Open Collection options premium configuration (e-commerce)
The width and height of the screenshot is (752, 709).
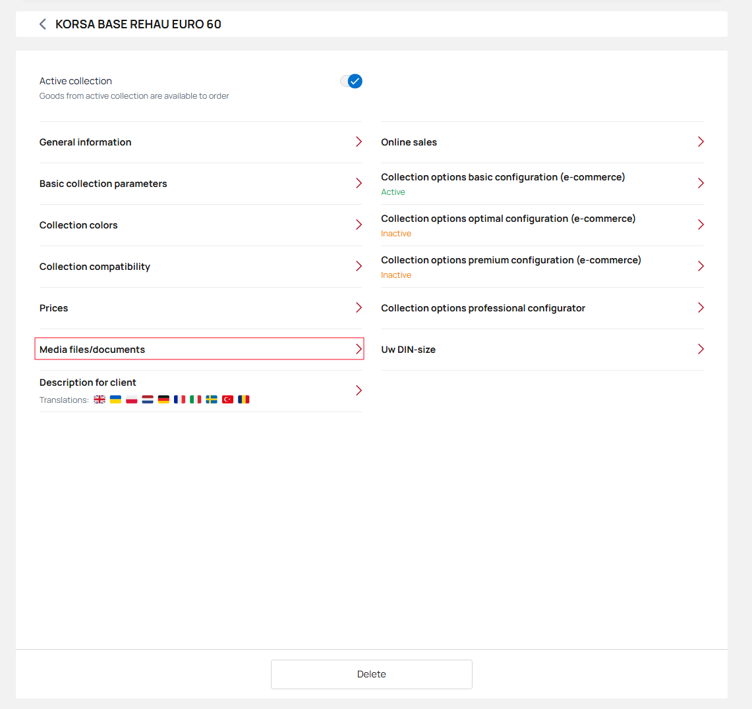pyautogui.click(x=542, y=267)
